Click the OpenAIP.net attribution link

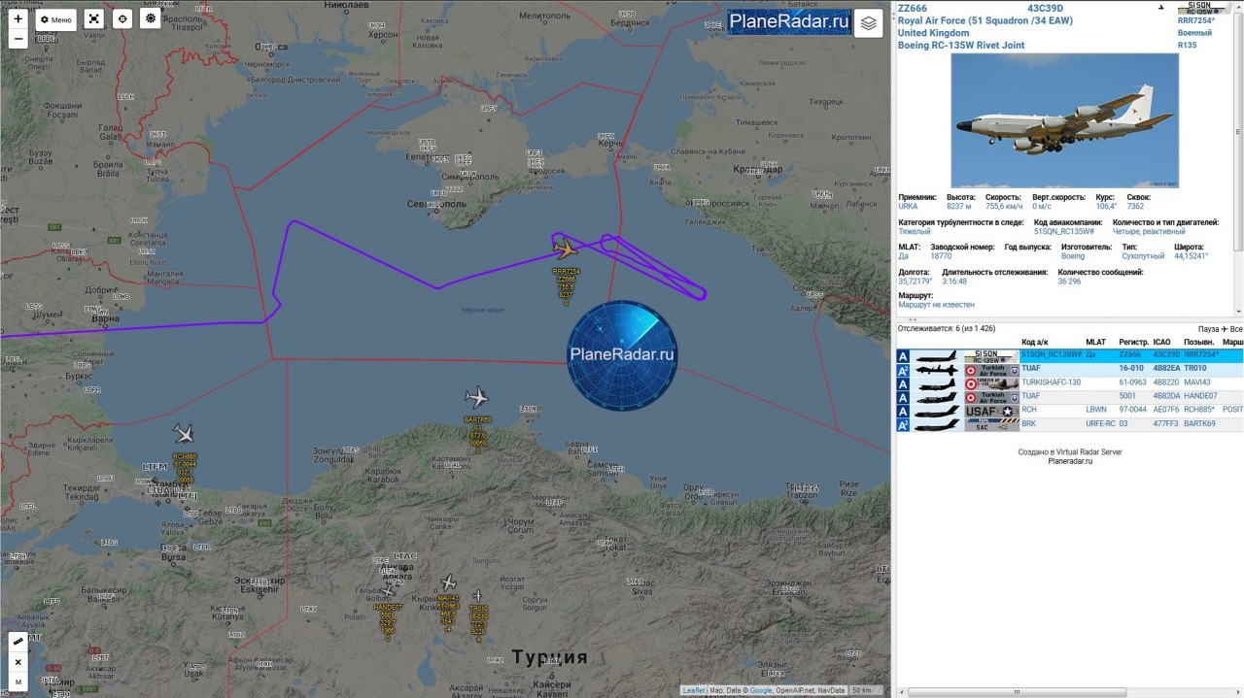point(794,690)
